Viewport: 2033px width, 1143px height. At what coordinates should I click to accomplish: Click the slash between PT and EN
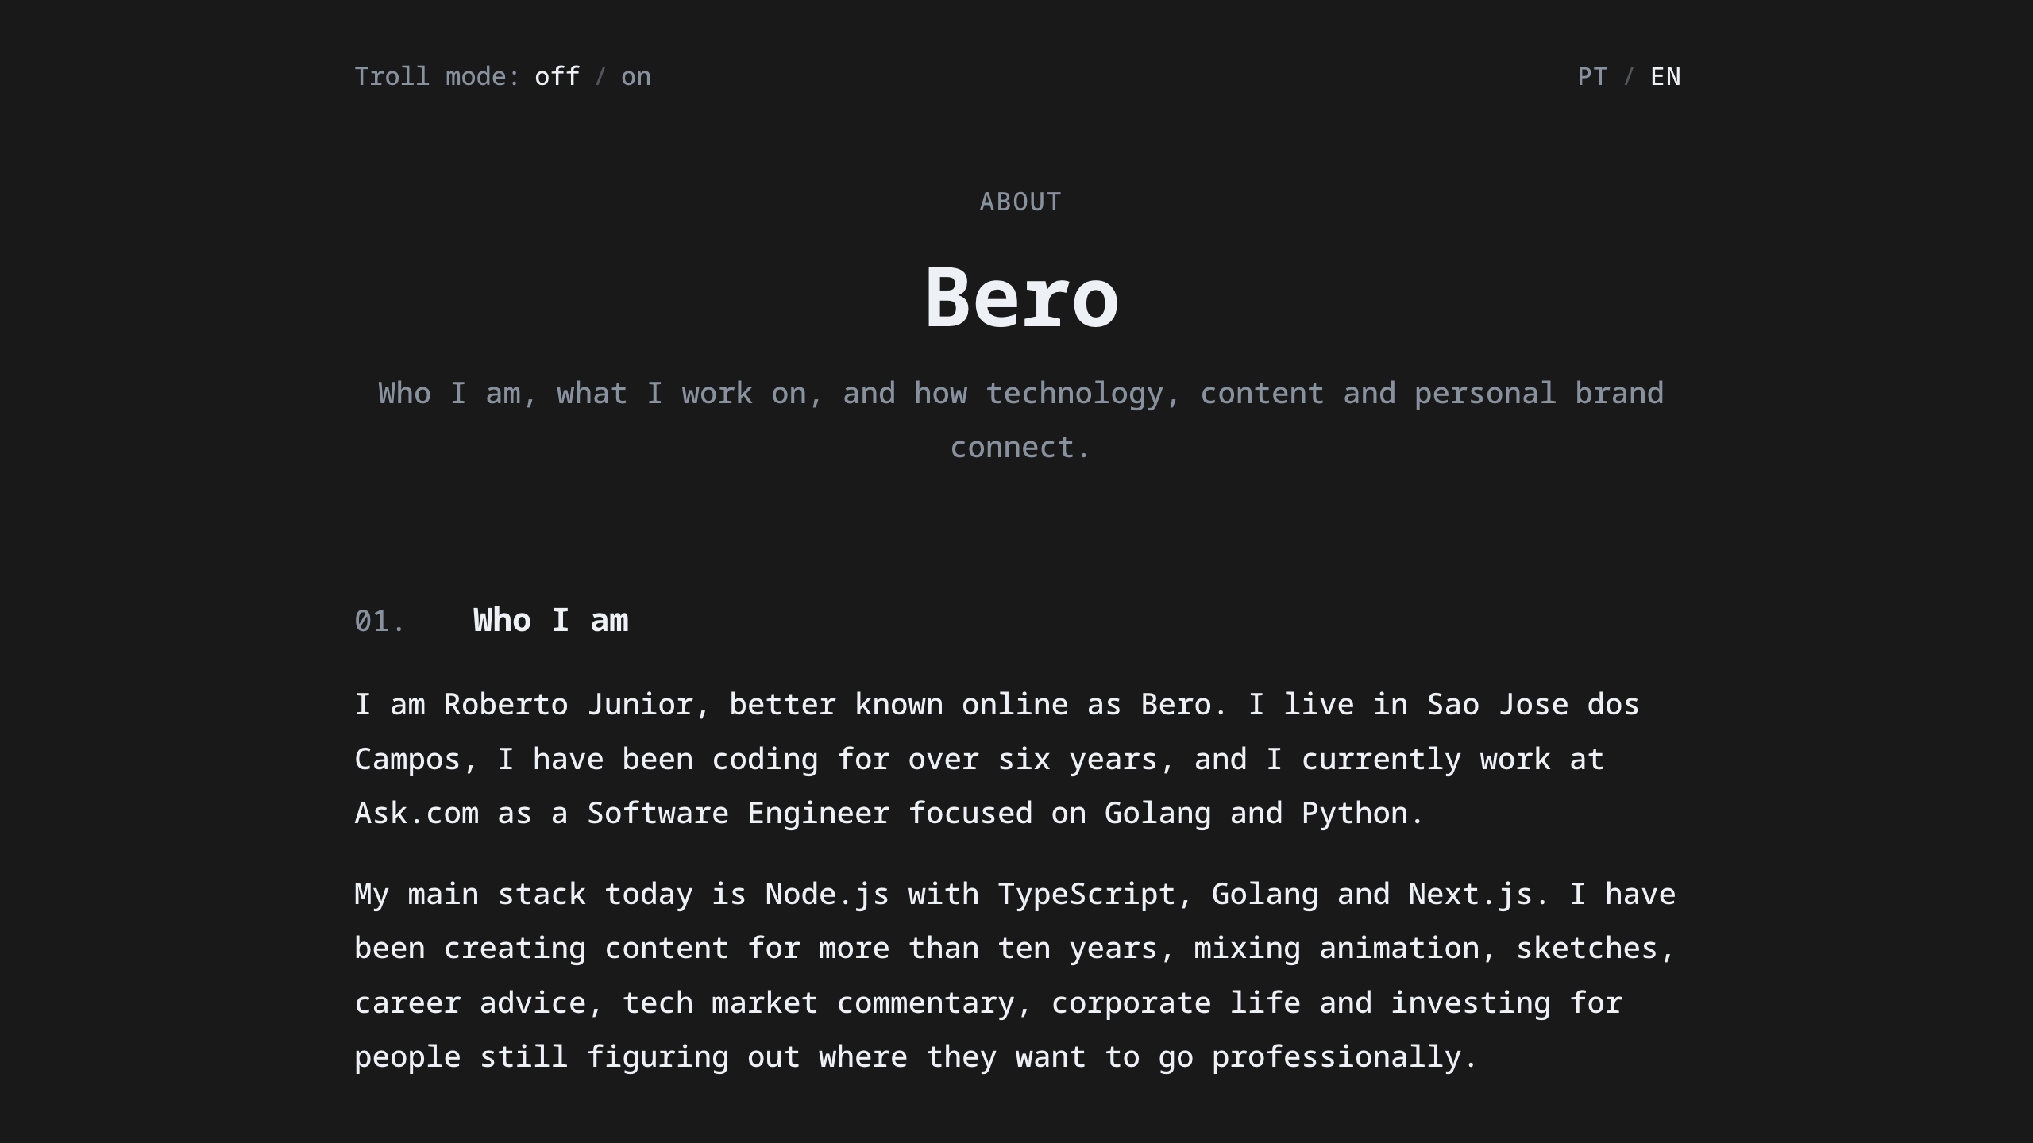1629,77
